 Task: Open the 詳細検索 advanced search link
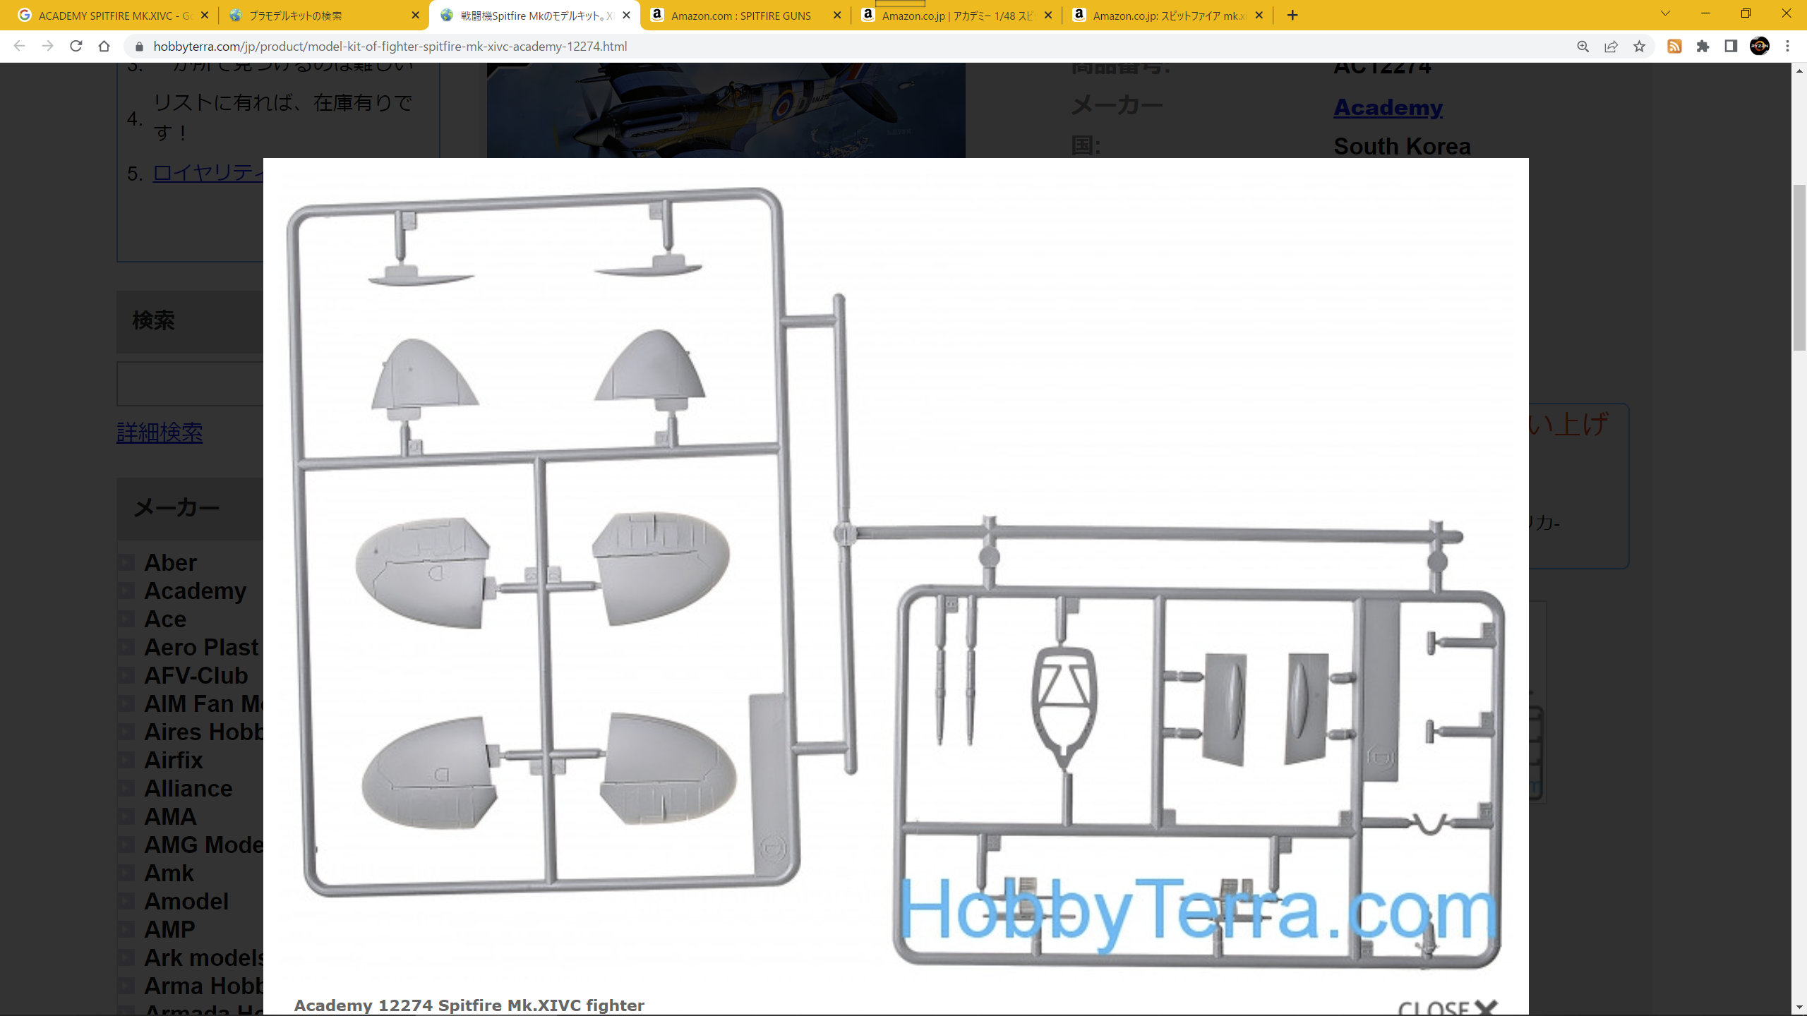click(x=160, y=432)
